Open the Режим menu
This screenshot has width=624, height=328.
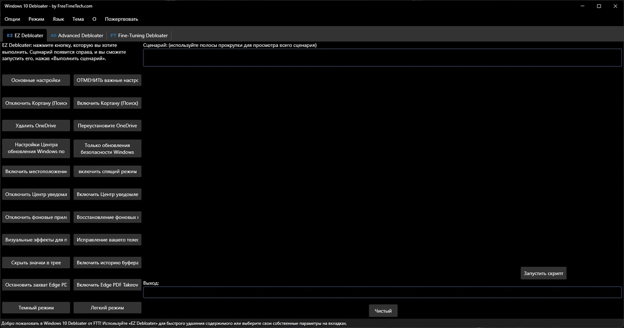(36, 19)
